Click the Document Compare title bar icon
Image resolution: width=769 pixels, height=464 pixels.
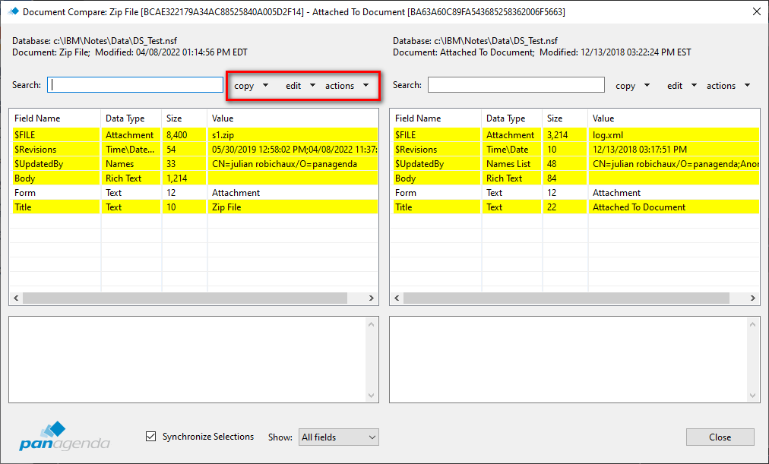[x=13, y=12]
